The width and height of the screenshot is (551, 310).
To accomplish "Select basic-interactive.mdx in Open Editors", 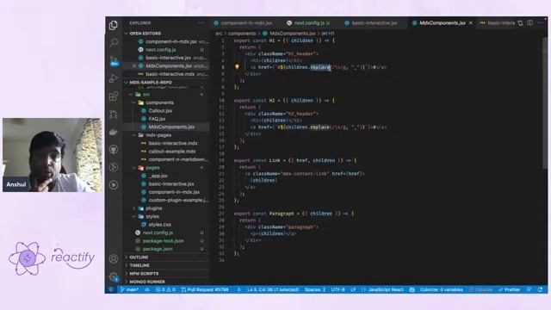I will click(170, 74).
